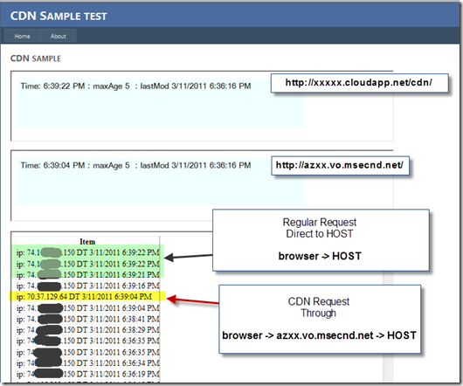Click the xxxxx.cloudapp.net/cdn/ URL callout

pyautogui.click(x=359, y=83)
